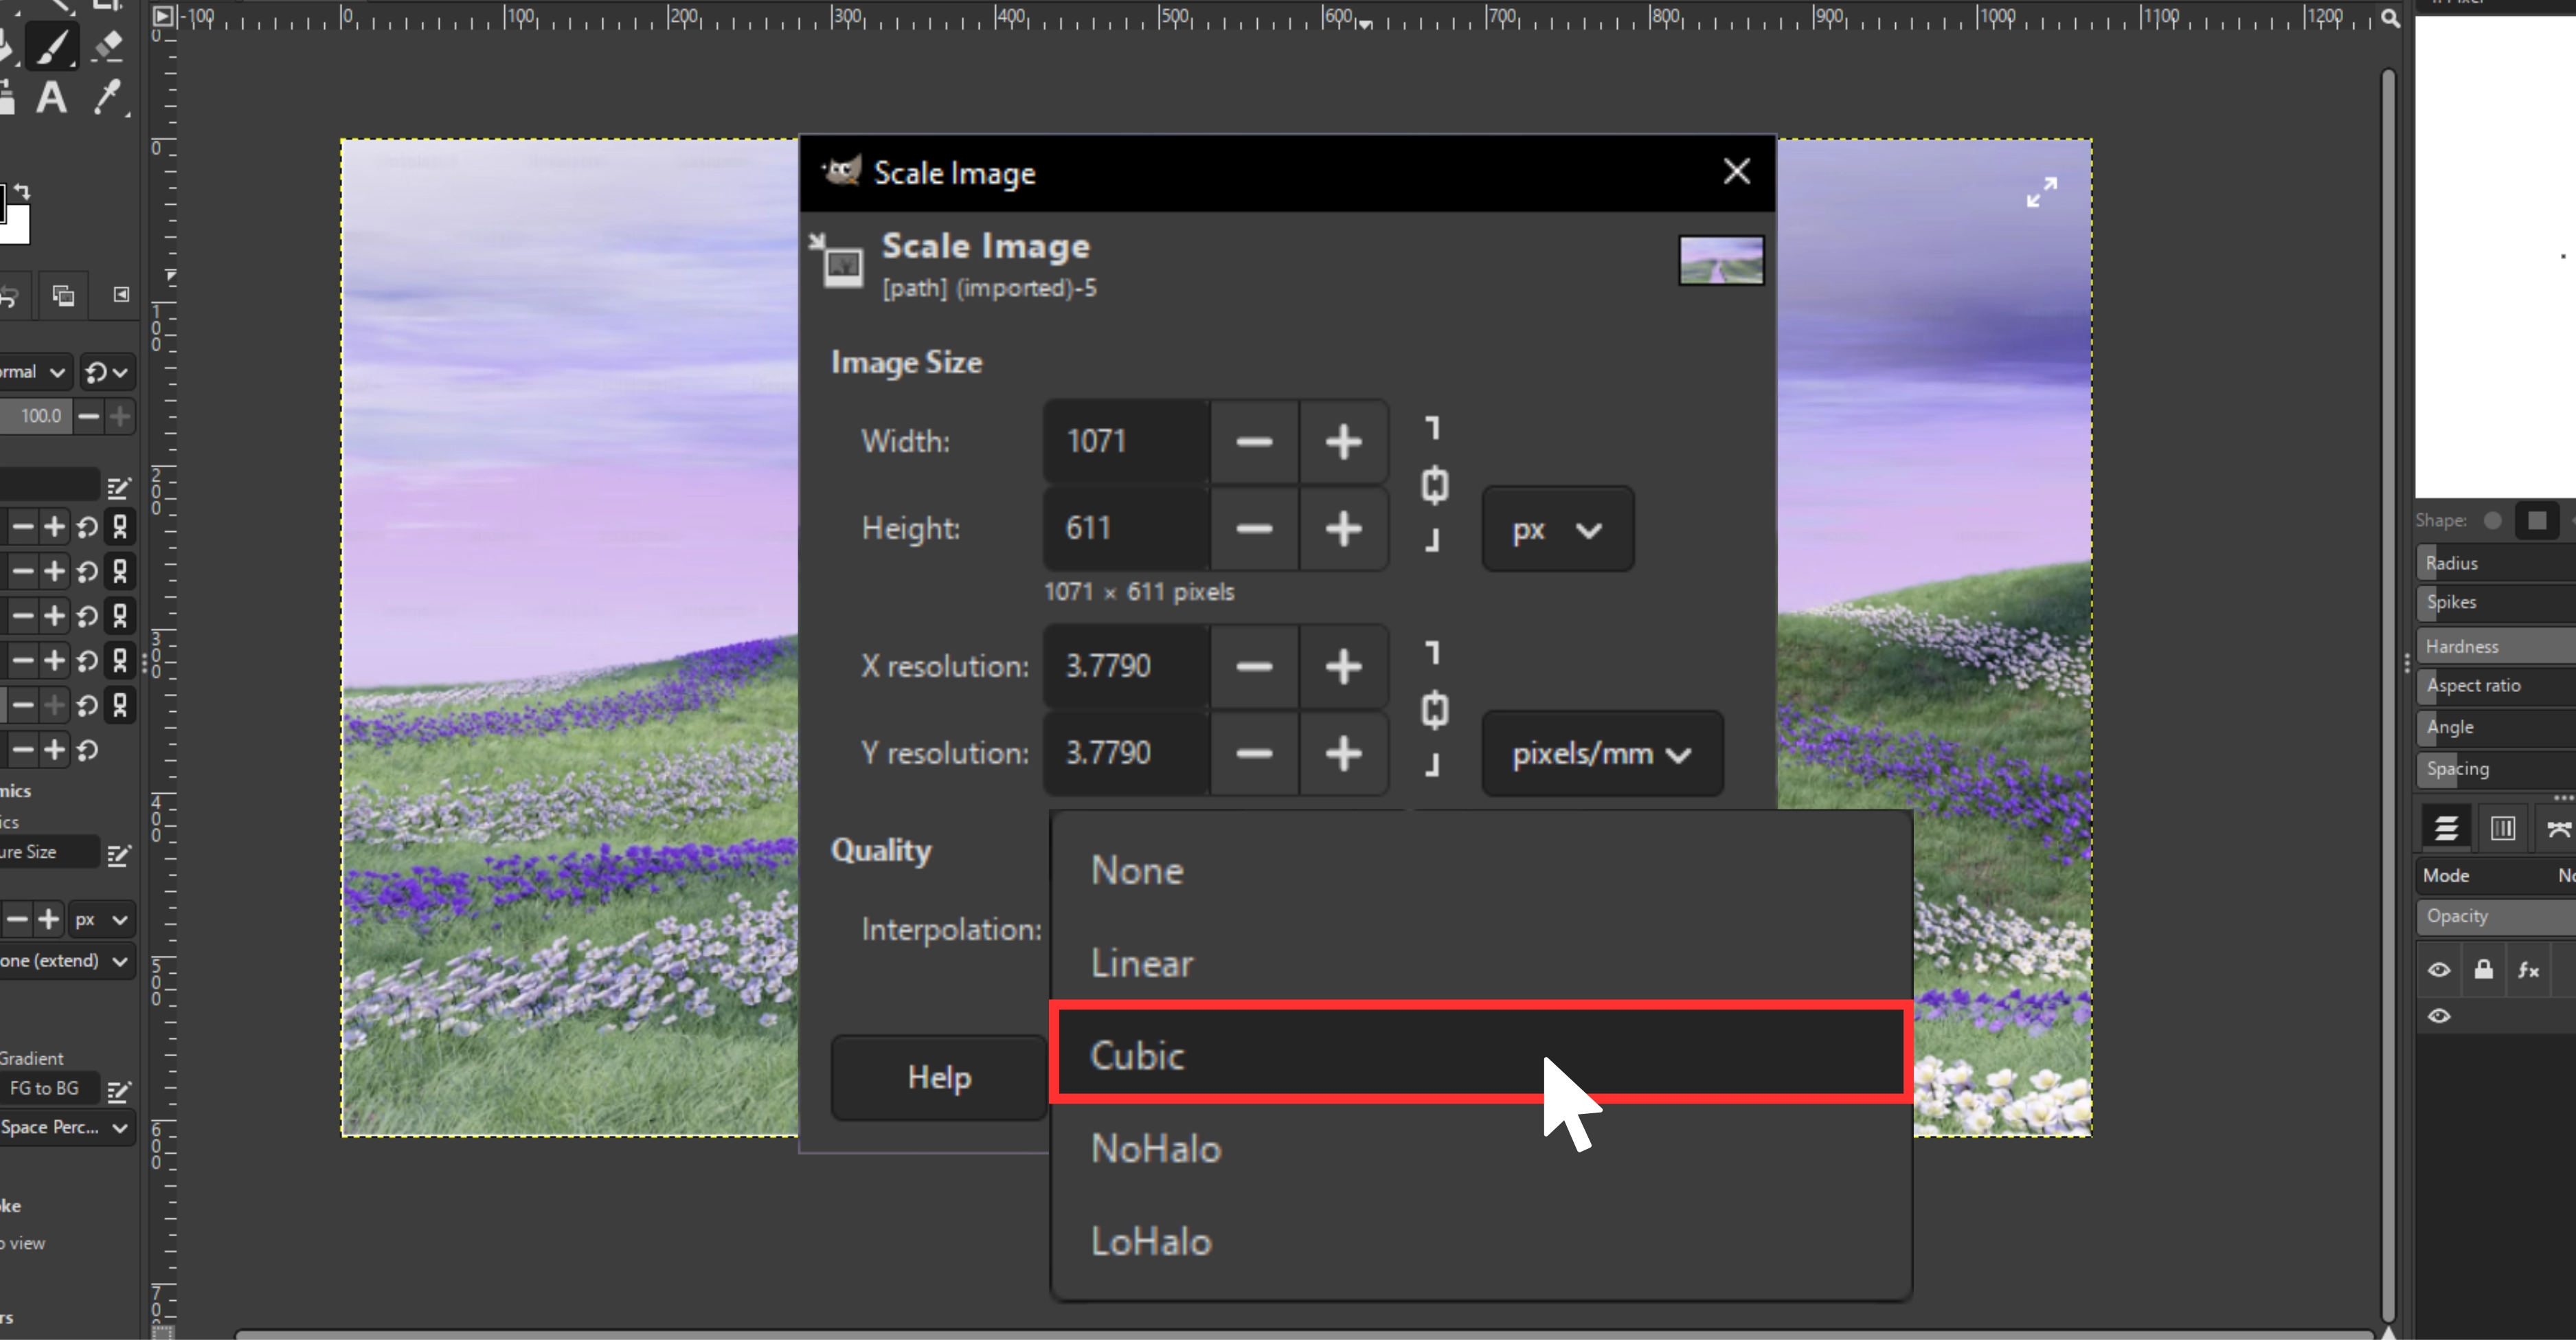Viewport: 2576px width, 1340px height.
Task: Select the Text tool
Action: tap(51, 98)
